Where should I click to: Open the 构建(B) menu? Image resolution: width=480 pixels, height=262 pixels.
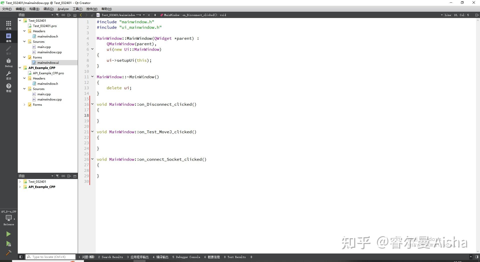34,9
